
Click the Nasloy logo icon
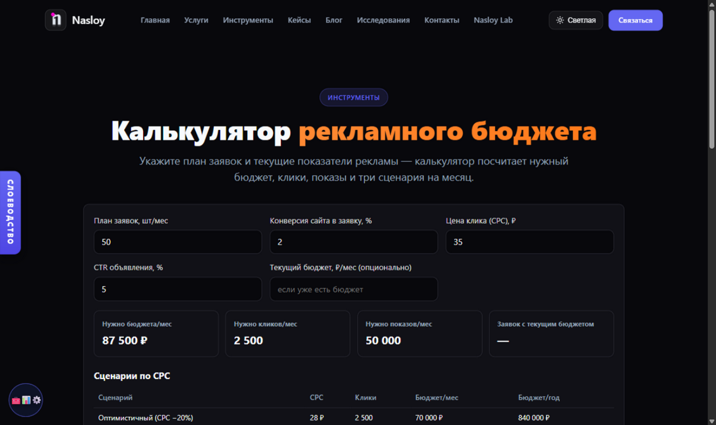point(55,20)
